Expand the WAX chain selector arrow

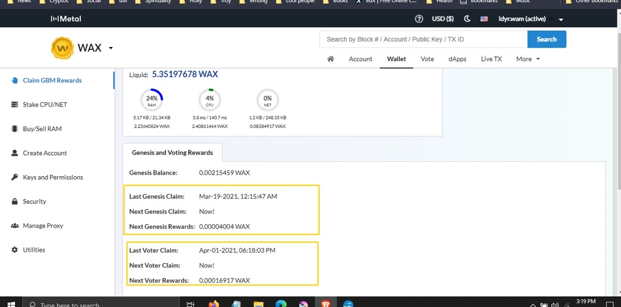pyautogui.click(x=110, y=48)
